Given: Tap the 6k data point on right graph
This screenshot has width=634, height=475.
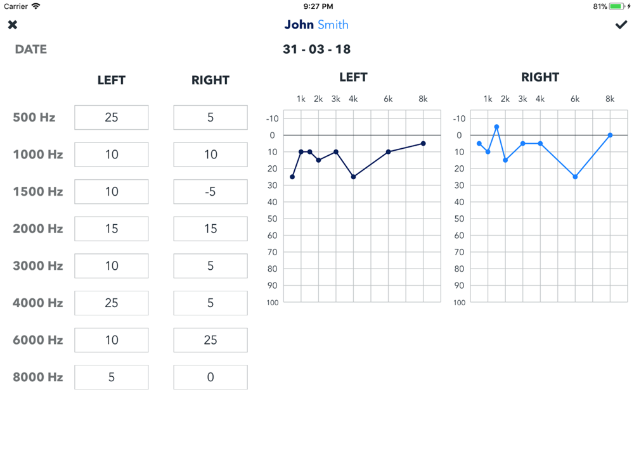Looking at the screenshot, I should click(x=575, y=177).
